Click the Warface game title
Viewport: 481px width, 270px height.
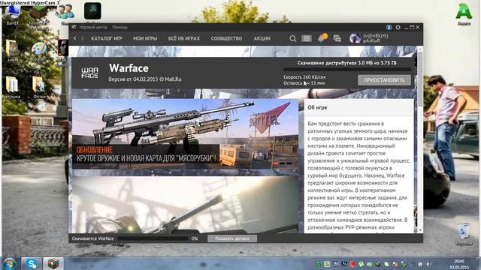(x=129, y=68)
